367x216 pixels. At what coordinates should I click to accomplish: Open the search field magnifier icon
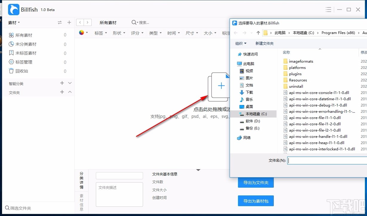click(135, 22)
